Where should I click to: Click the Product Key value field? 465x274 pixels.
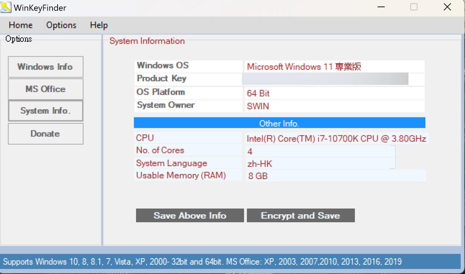click(325, 79)
